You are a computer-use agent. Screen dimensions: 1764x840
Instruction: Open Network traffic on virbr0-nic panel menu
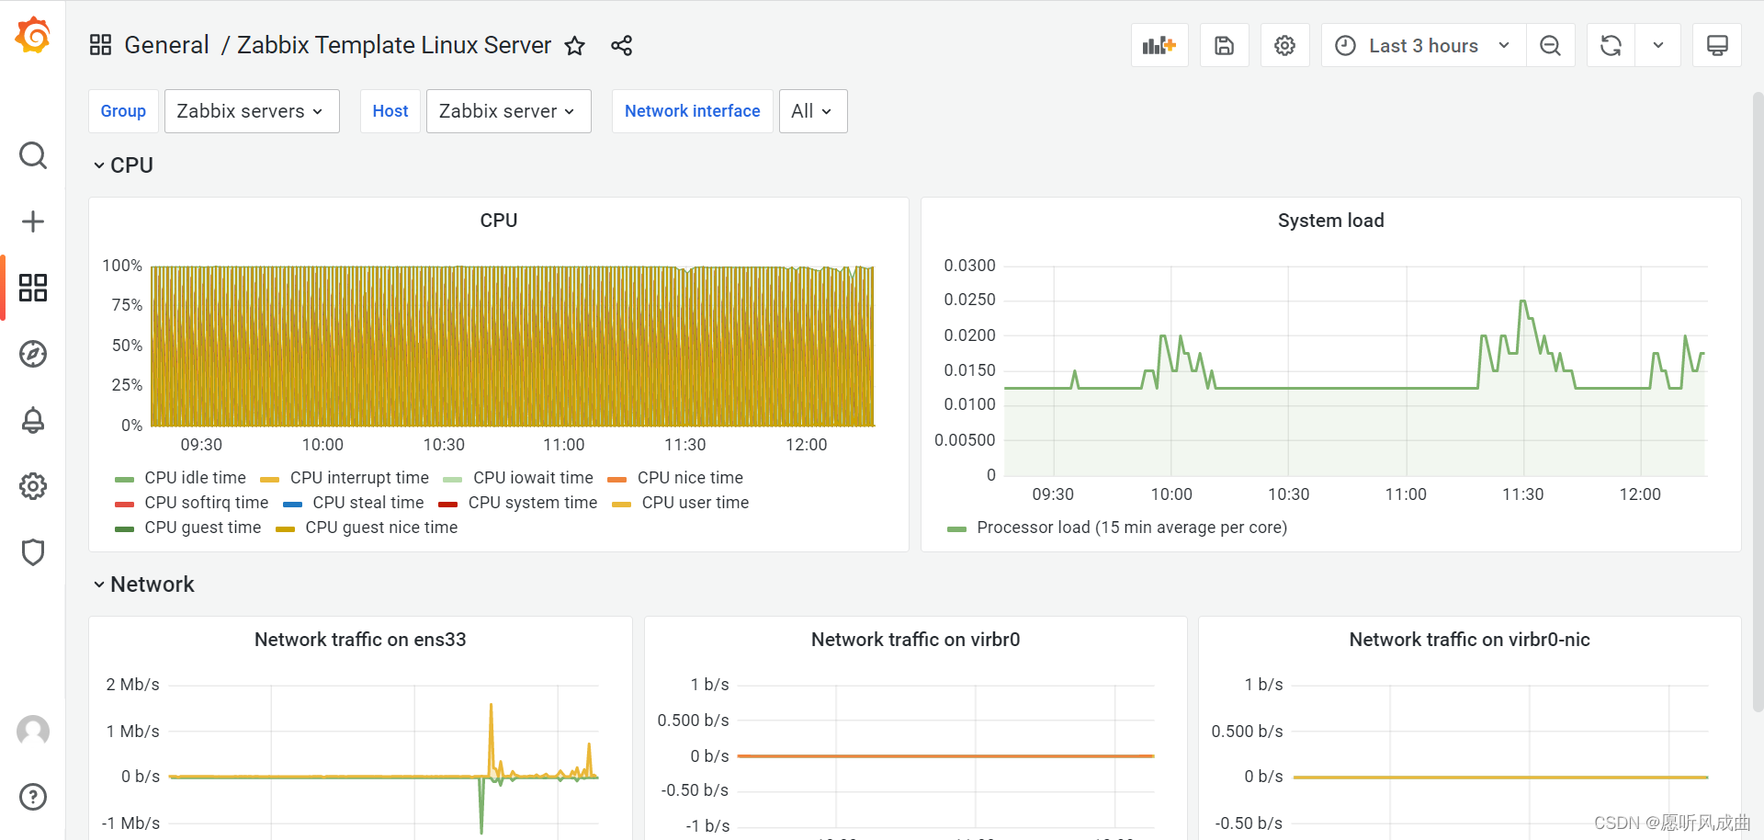click(1469, 640)
